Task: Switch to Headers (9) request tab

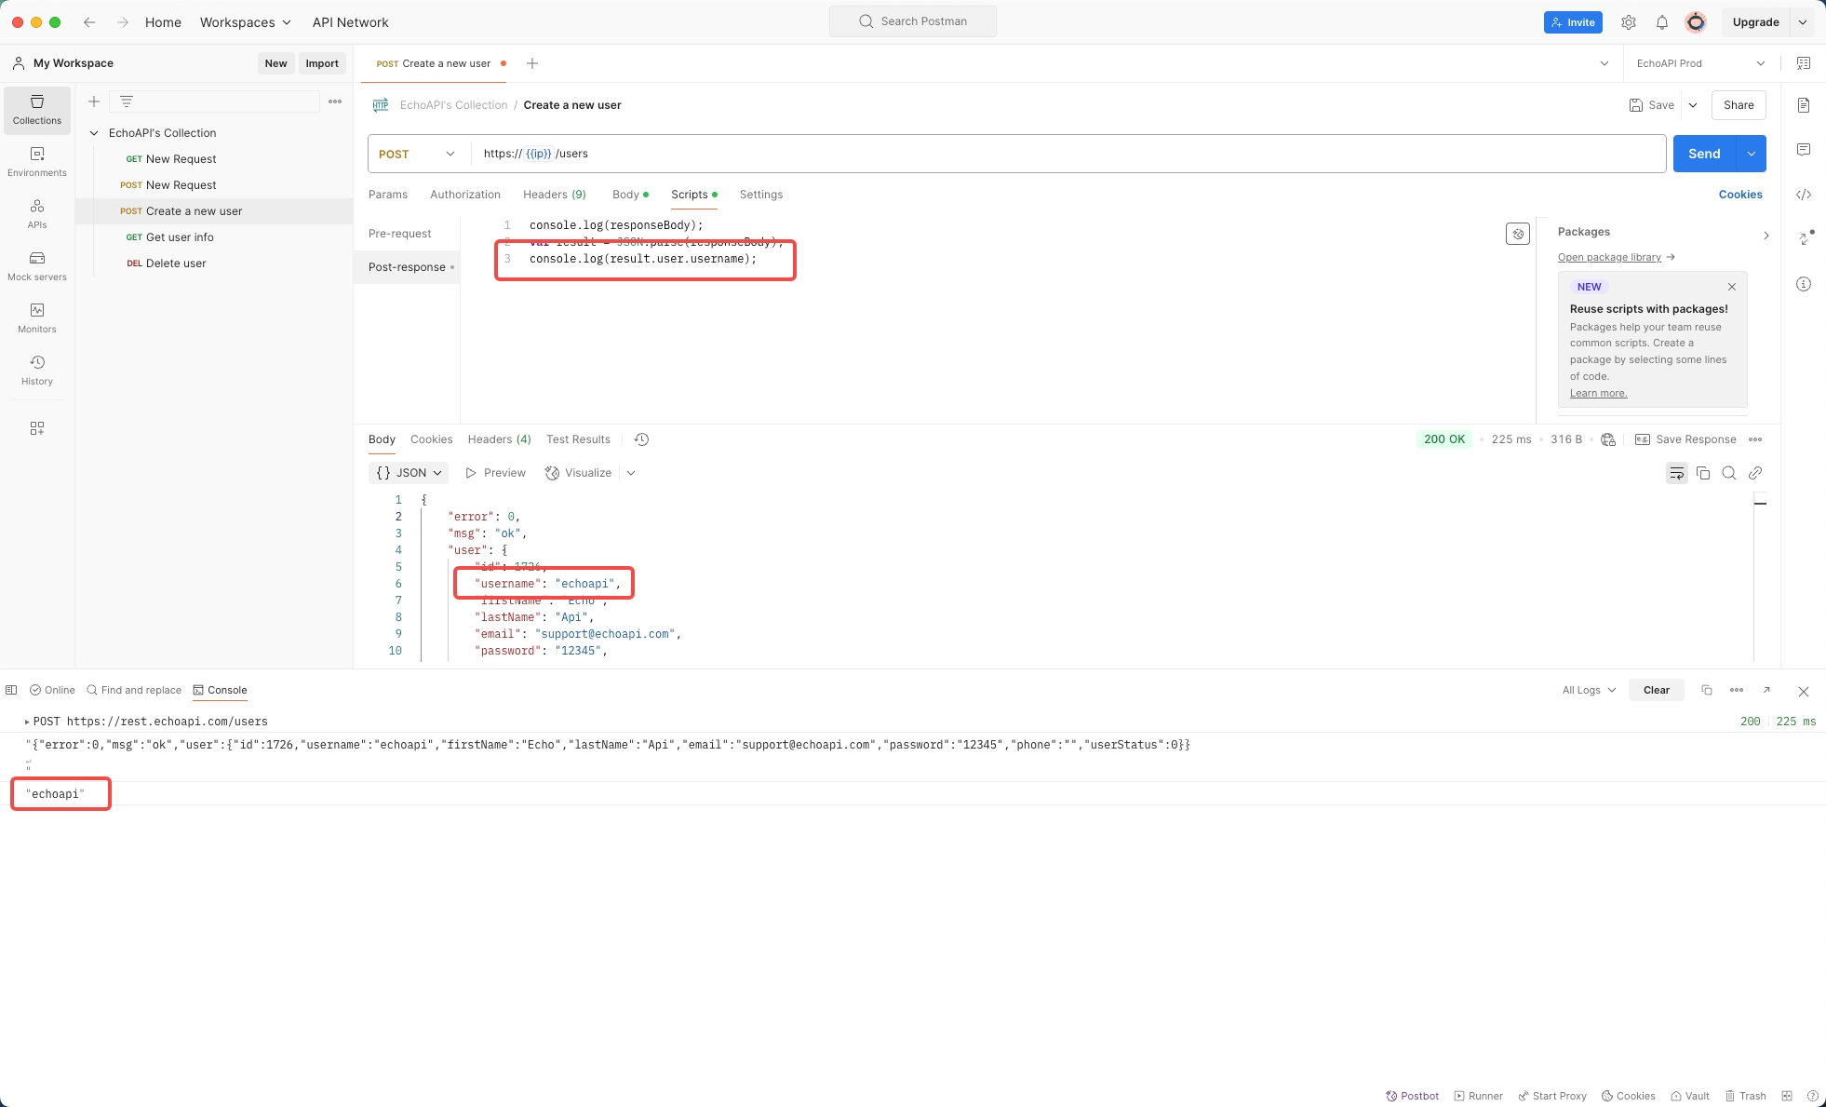Action: click(x=555, y=195)
